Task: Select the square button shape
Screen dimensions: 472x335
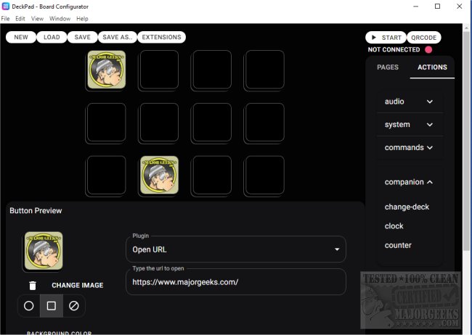Action: [x=52, y=306]
